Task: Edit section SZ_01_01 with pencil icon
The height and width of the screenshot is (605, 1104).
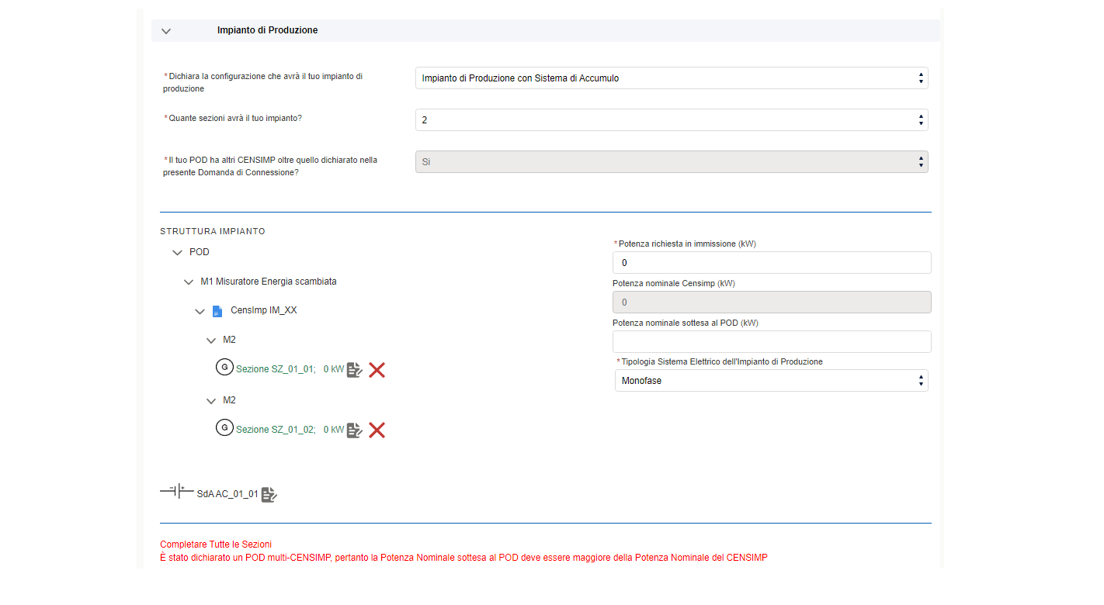Action: (x=355, y=370)
